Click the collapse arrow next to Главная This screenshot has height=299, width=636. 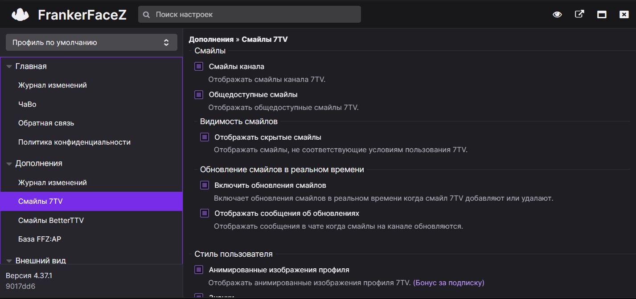[8, 66]
